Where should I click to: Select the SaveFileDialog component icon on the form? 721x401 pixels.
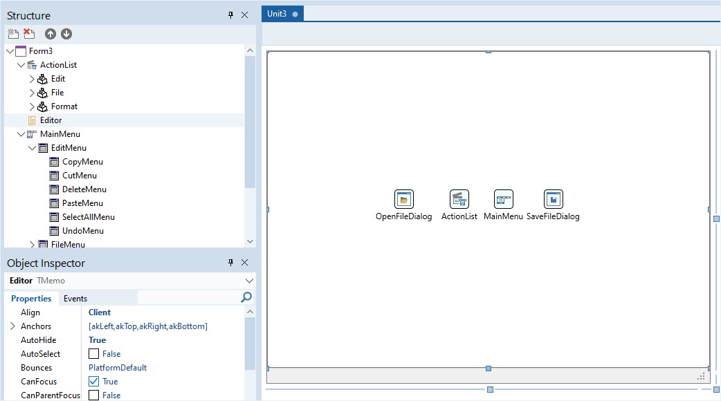553,200
